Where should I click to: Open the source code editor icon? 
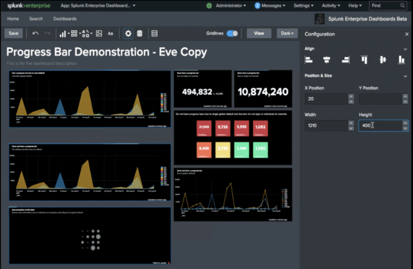tap(155, 33)
